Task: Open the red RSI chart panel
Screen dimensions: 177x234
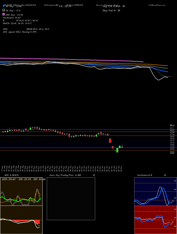Action: (155, 220)
